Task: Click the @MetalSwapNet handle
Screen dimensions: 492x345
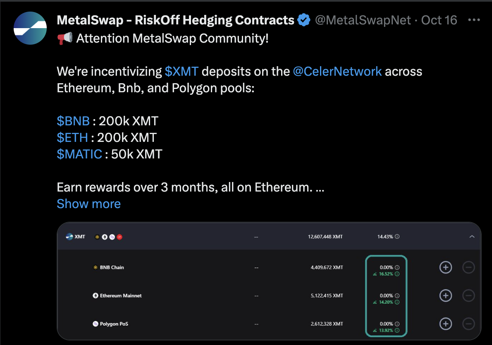Action: click(363, 20)
